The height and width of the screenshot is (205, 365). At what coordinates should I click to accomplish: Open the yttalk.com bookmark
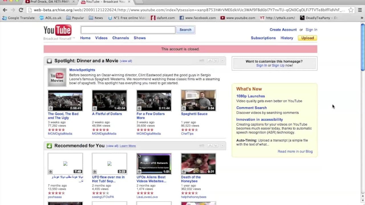click(277, 18)
